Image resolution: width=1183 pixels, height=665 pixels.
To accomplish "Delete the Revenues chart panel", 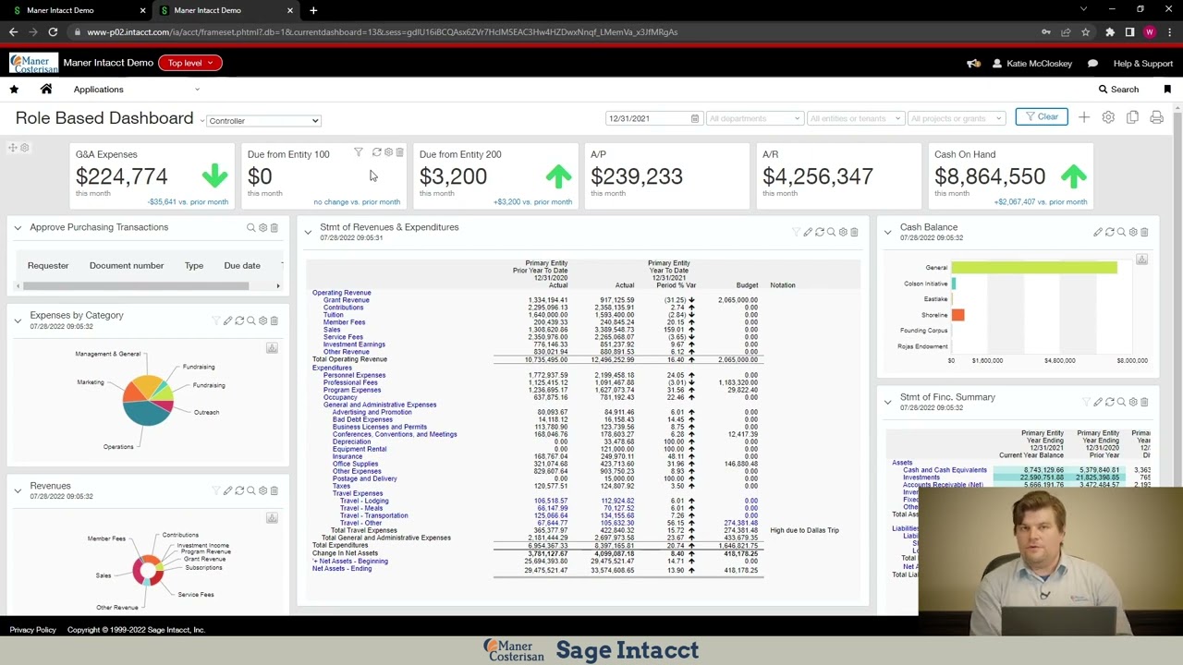I will (x=274, y=490).
